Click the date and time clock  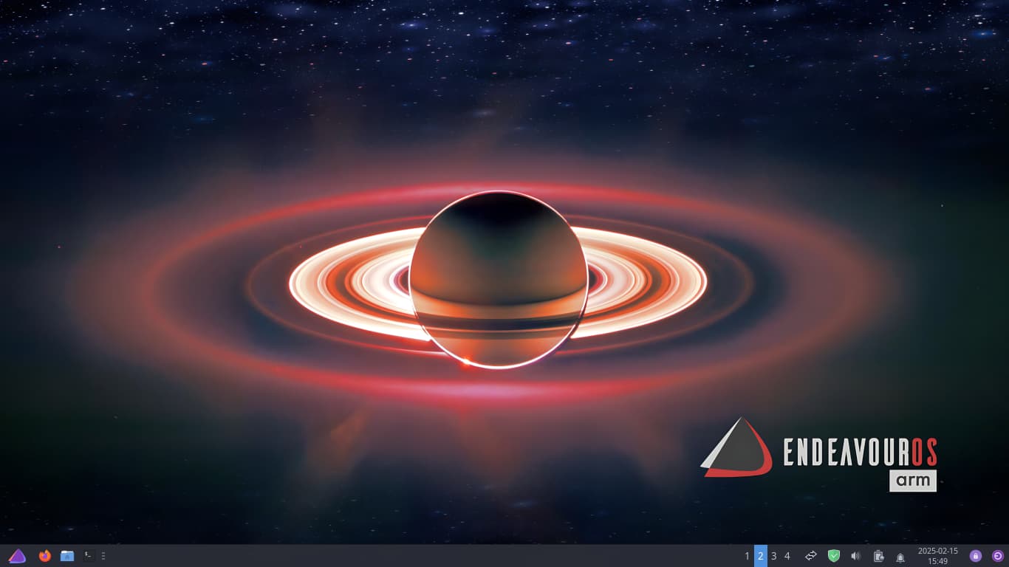pos(938,556)
